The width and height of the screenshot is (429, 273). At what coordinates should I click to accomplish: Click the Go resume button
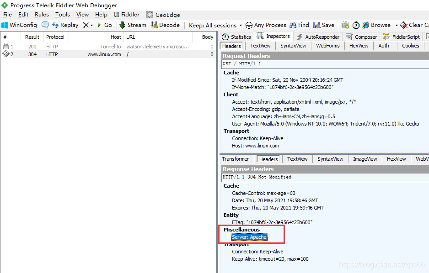105,25
